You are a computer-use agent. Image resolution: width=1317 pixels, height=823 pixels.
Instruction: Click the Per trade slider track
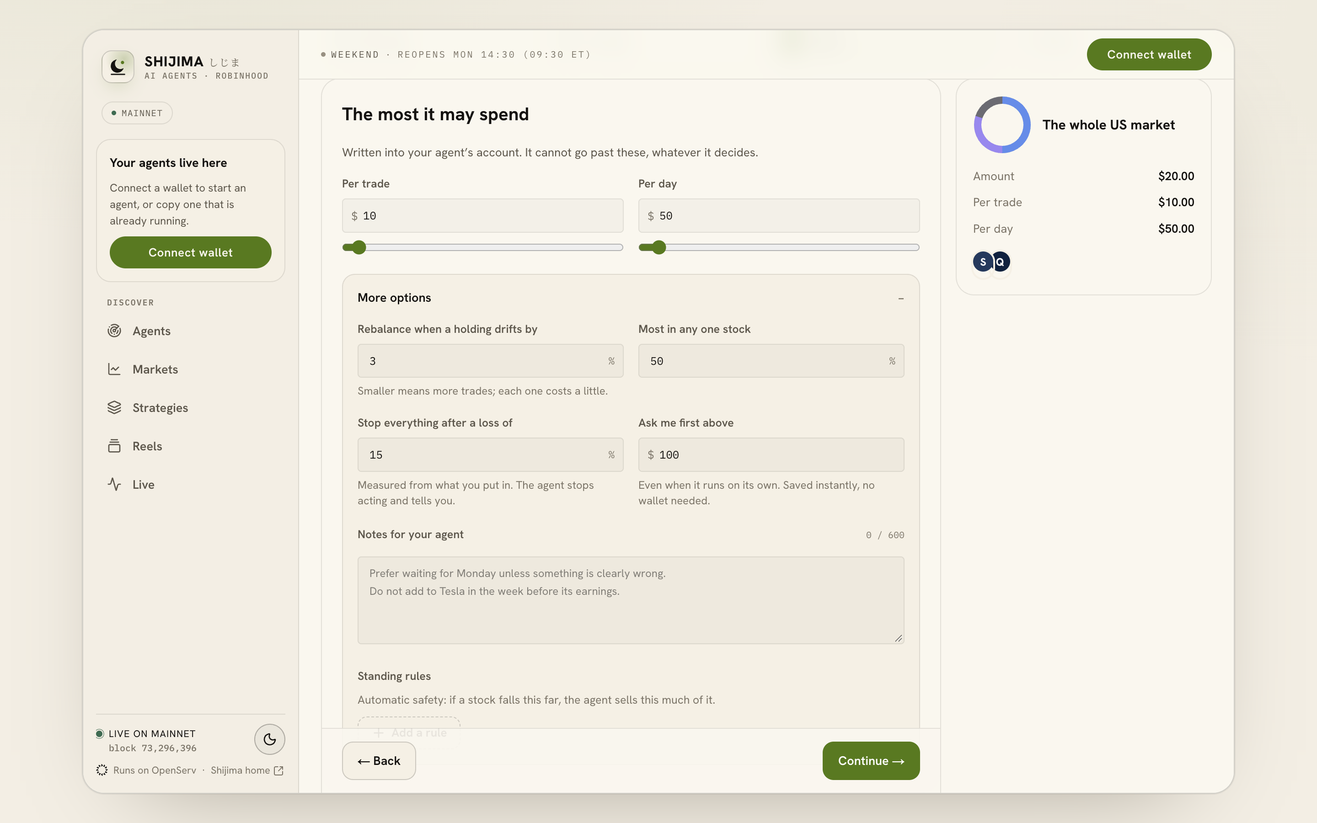pyautogui.click(x=483, y=248)
